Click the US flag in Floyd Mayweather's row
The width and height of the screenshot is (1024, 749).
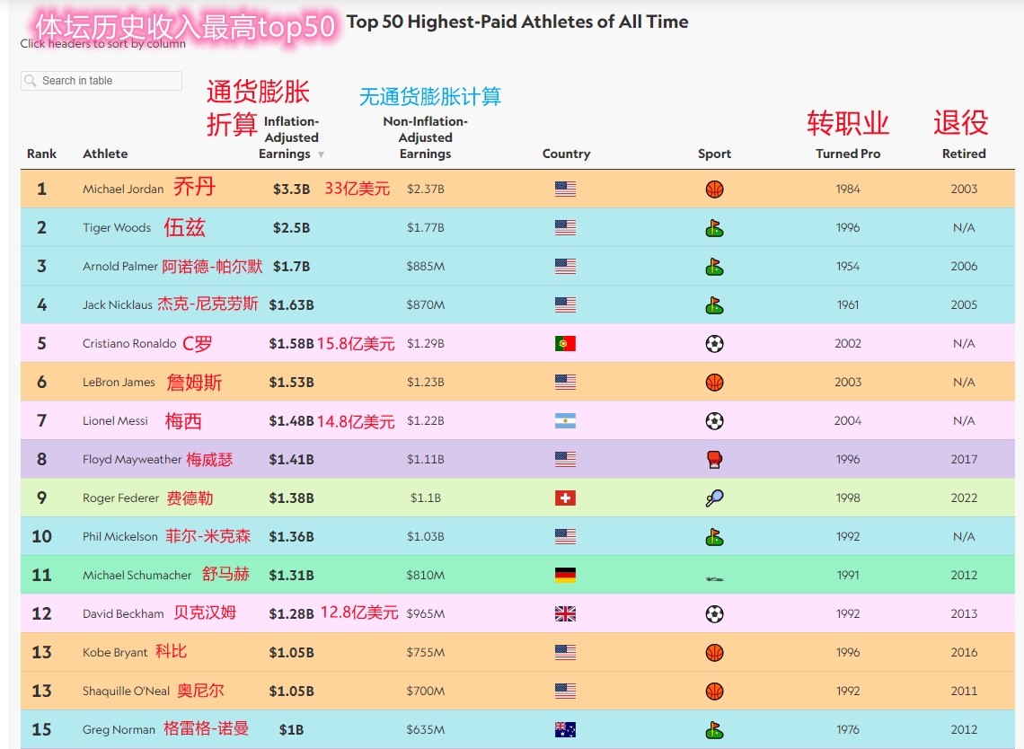[x=566, y=459]
